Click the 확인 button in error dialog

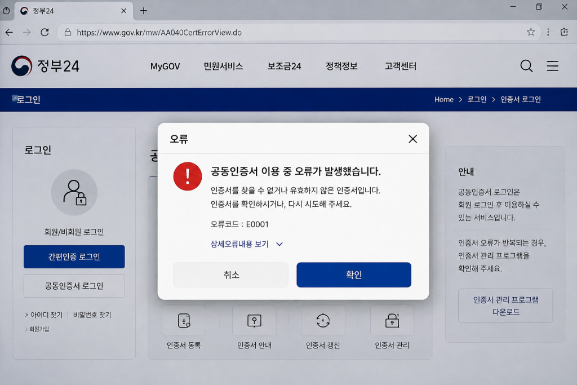tap(354, 275)
